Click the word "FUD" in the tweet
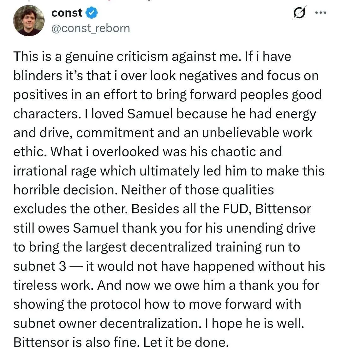Image resolution: width=341 pixels, height=356 pixels. 236,209
